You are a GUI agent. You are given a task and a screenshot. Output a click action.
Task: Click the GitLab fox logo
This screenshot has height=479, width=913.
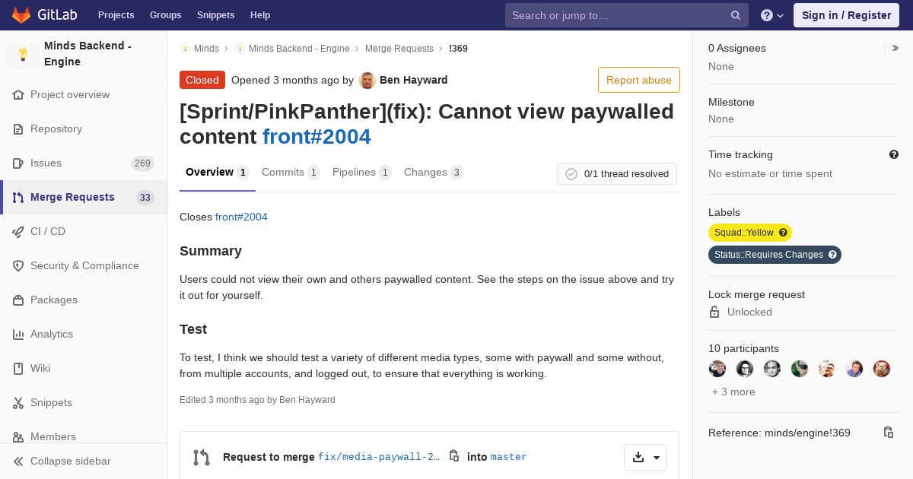(21, 14)
